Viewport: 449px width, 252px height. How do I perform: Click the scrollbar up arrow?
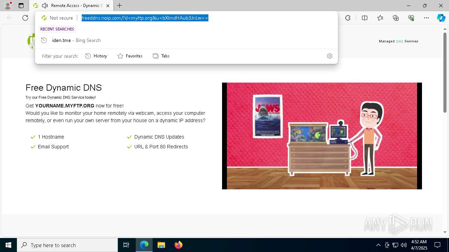(x=445, y=29)
